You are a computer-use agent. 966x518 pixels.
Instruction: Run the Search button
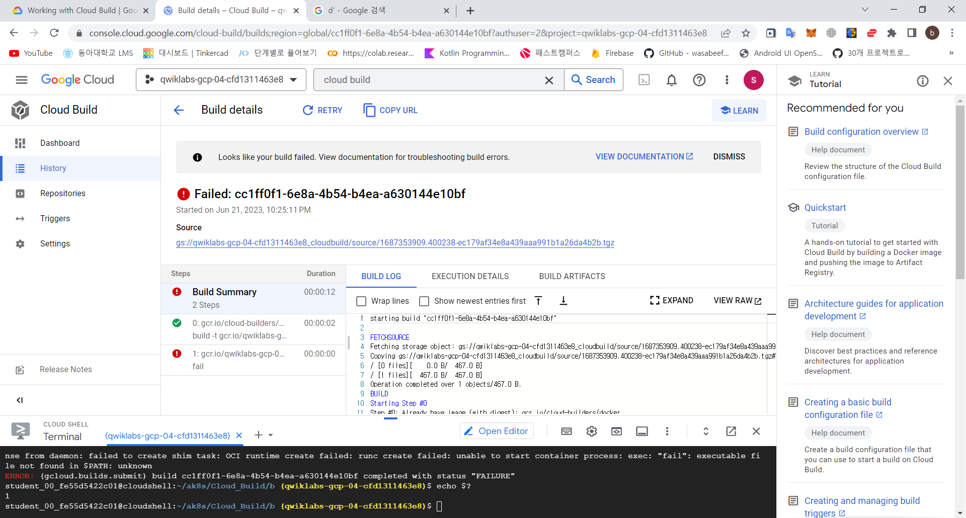click(594, 80)
